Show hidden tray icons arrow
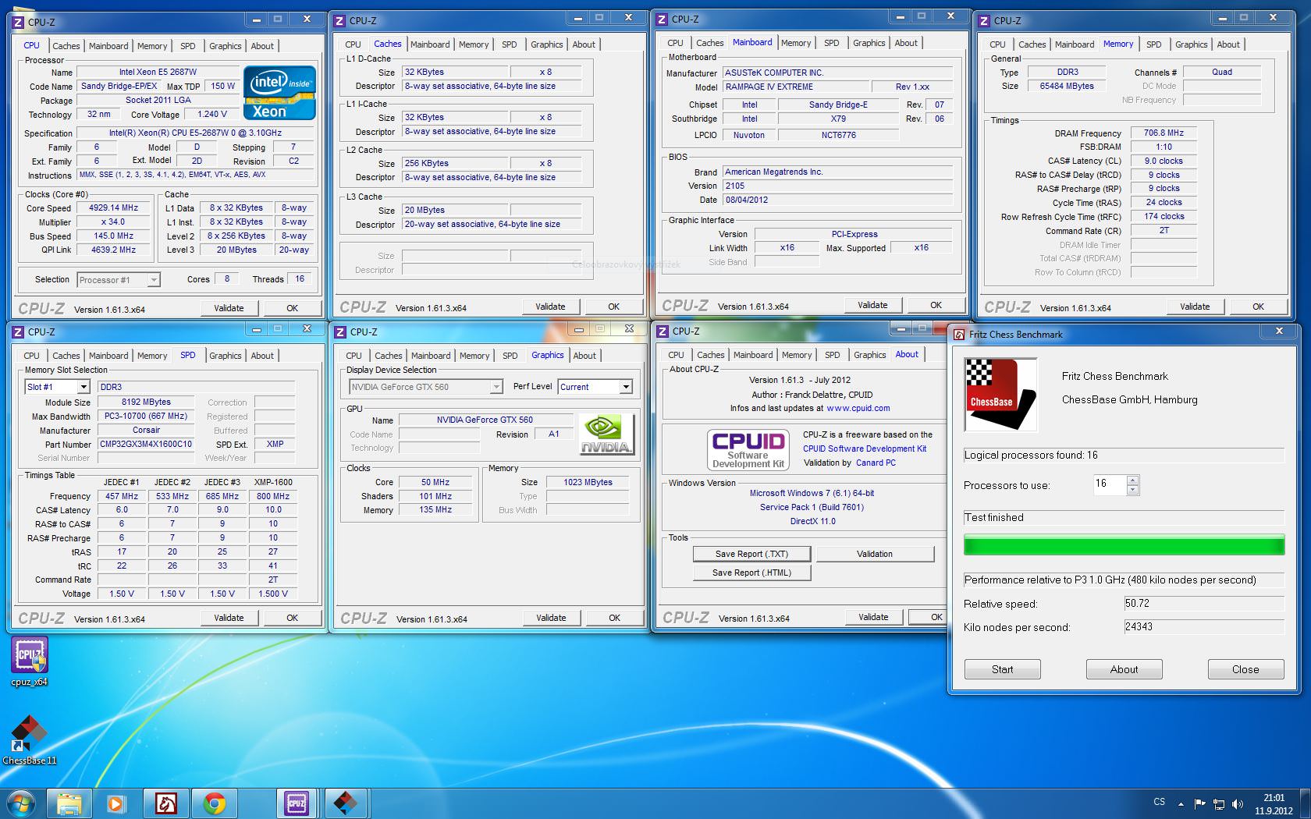Screen dimensions: 1311x819 [1181, 803]
